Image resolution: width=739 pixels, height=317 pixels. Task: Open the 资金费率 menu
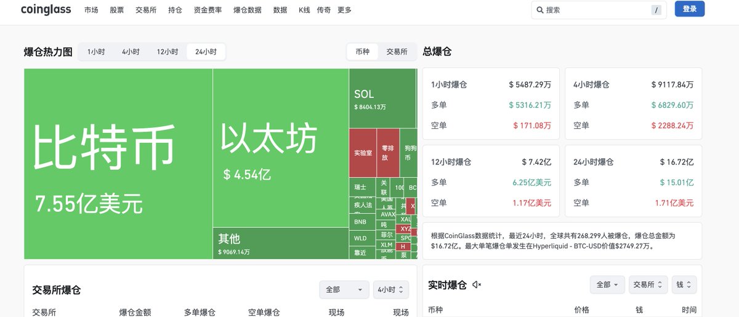point(208,10)
